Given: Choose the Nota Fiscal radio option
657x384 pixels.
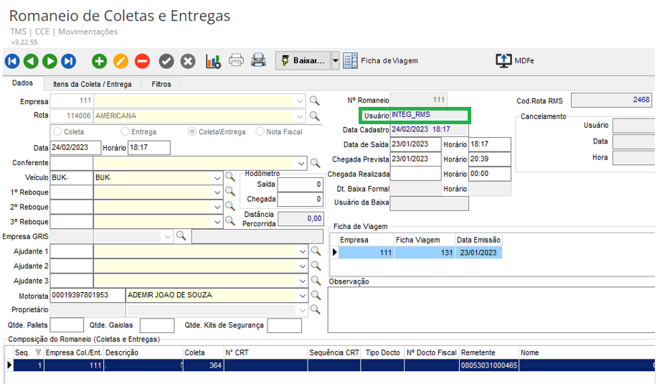Looking at the screenshot, I should 261,132.
